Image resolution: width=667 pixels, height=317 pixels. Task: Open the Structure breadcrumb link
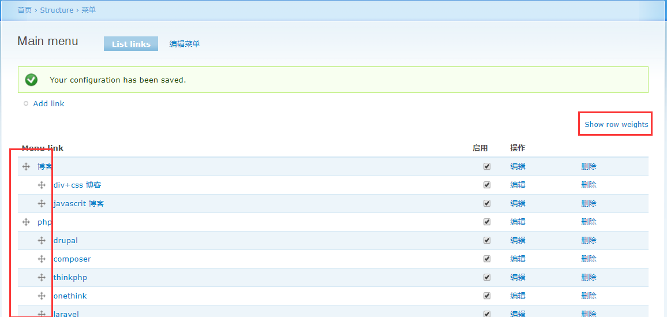57,10
